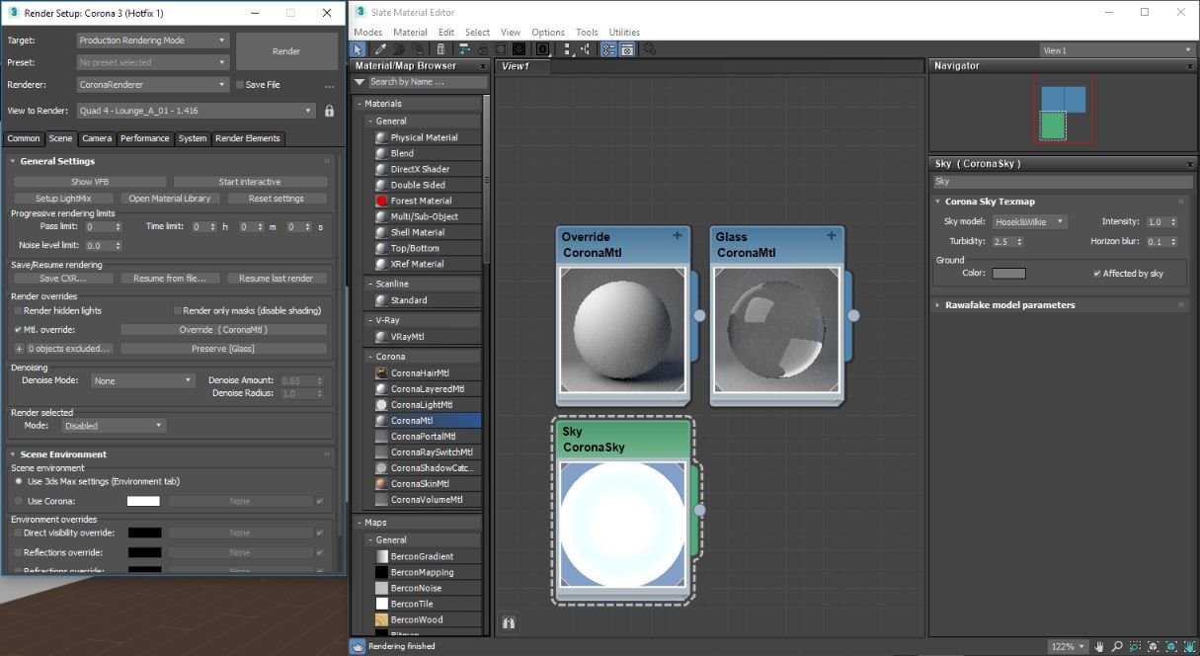Select the Use Corona radio button
The width and height of the screenshot is (1200, 656).
[x=19, y=501]
